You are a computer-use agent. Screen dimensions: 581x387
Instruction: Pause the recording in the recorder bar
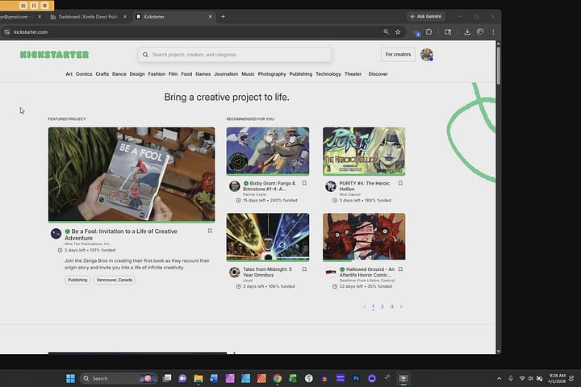pyautogui.click(x=34, y=5)
